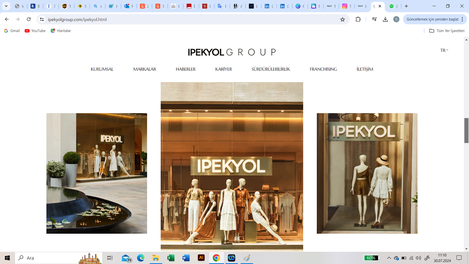The width and height of the screenshot is (469, 264).
Task: Open Word from the taskbar
Action: coord(186,258)
